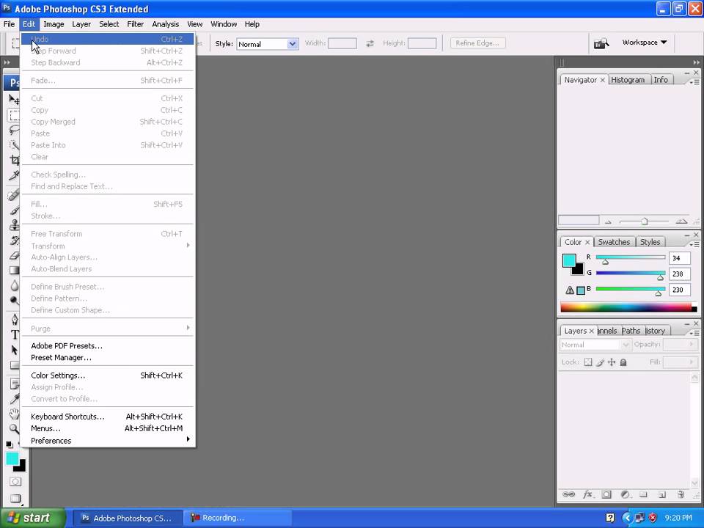Open the Layers panel options menu

click(x=694, y=333)
